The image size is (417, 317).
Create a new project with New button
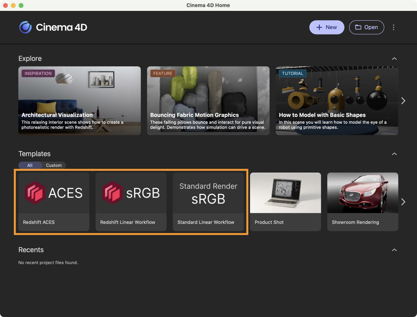pos(327,27)
